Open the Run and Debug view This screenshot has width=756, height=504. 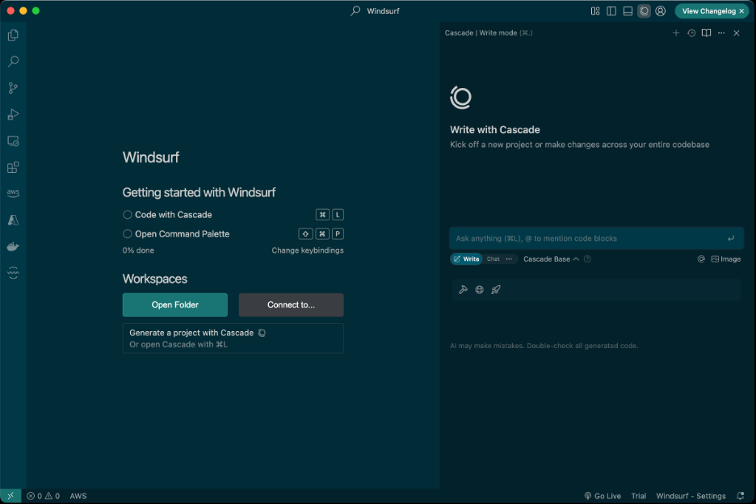click(x=13, y=115)
